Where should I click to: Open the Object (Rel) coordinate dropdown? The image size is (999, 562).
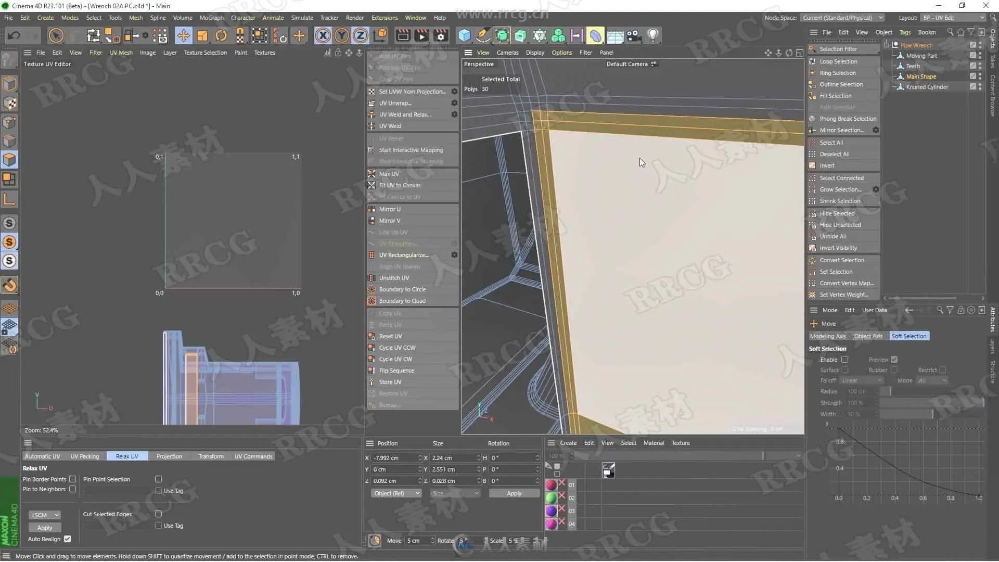click(x=396, y=493)
